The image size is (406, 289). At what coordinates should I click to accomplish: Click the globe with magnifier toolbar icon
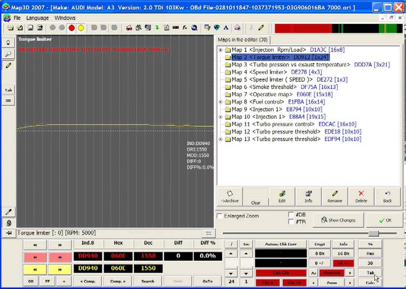pos(194,28)
